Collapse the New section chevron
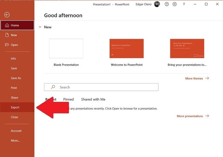The height and width of the screenshot is (157, 223). (x=40, y=27)
